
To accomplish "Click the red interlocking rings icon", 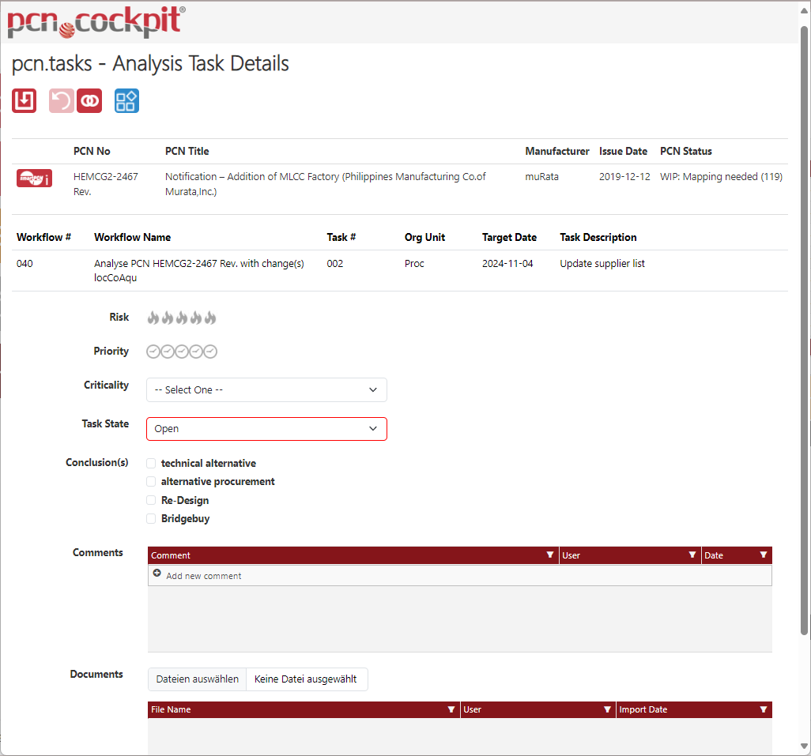I will pyautogui.click(x=89, y=100).
